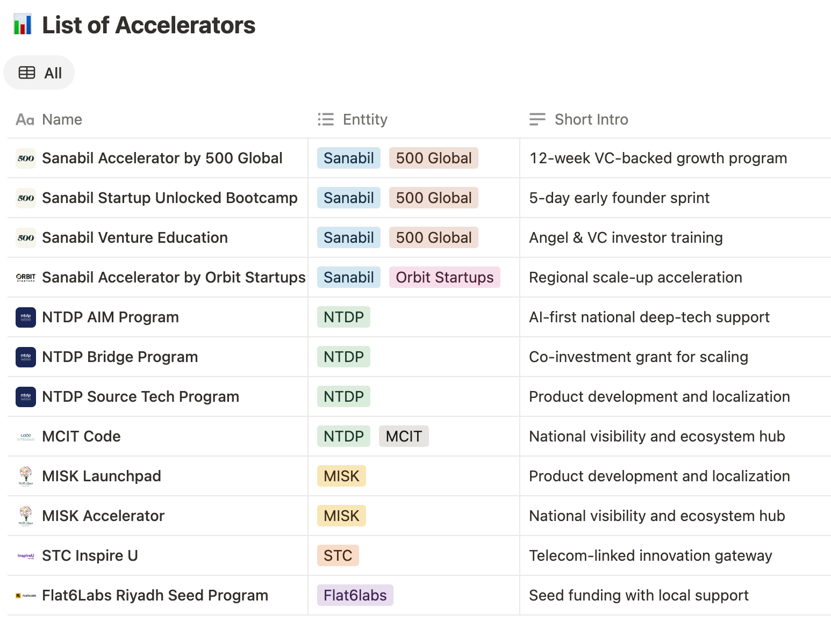This screenshot has height=622, width=831.
Task: Click Sanabil tag in Sanabil Accelerator by 500 Global row
Action: coord(349,158)
